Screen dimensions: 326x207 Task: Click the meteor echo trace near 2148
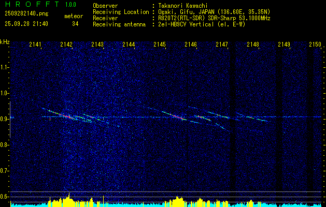tap(251, 117)
